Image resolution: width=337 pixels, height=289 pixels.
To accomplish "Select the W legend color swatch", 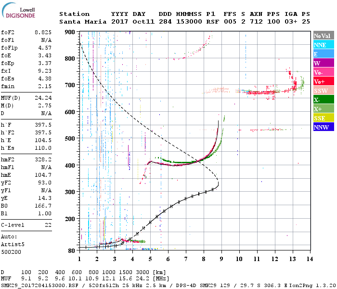I will tap(324, 63).
